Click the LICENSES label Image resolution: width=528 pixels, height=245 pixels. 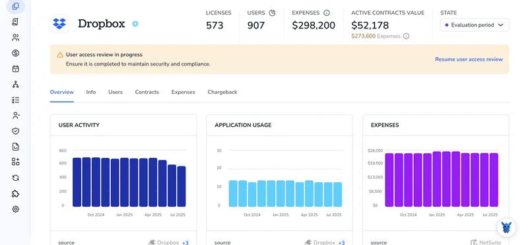click(218, 13)
